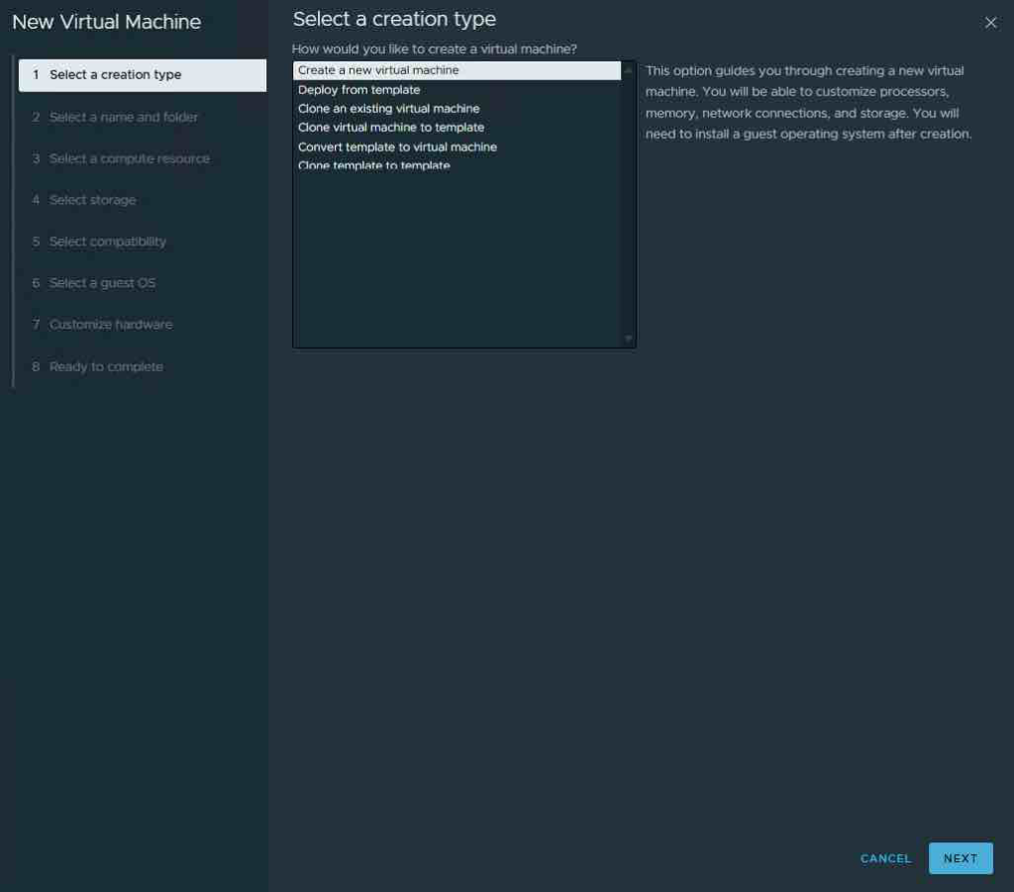
Task: Go to step 6 Select a guest OS
Action: (x=102, y=283)
